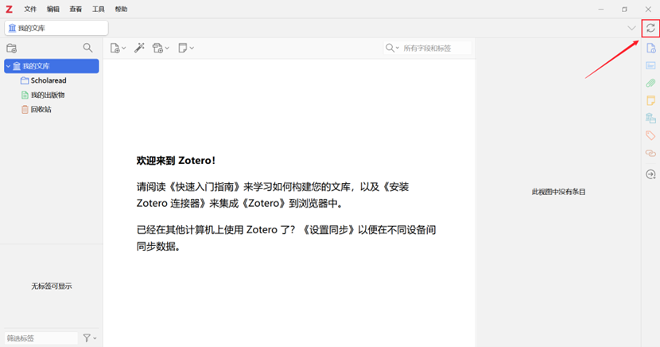
Task: Minimize the Zotero window
Action: 601,10
